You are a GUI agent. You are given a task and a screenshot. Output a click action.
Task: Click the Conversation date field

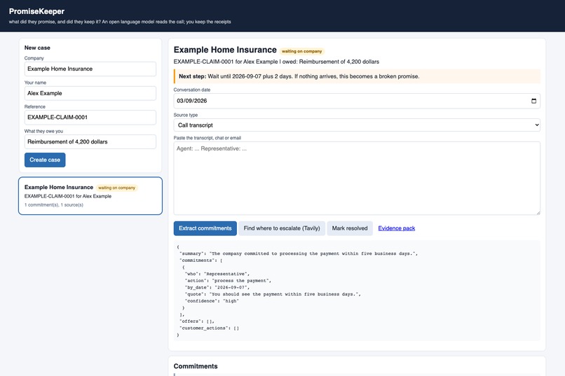(357, 101)
